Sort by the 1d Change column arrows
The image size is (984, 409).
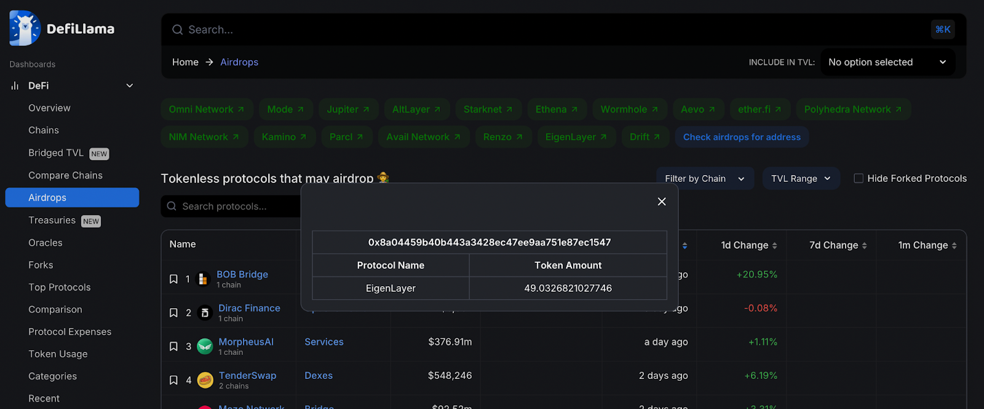click(775, 246)
